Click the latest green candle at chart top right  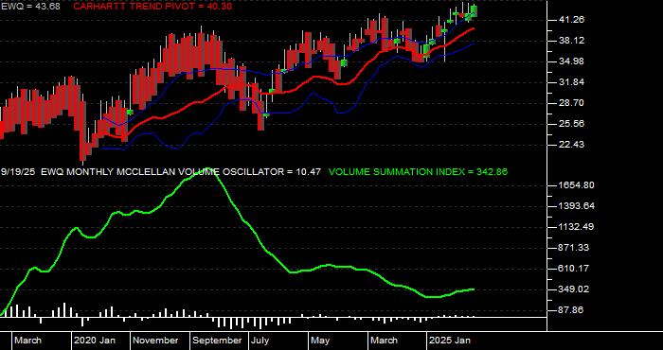[x=475, y=11]
